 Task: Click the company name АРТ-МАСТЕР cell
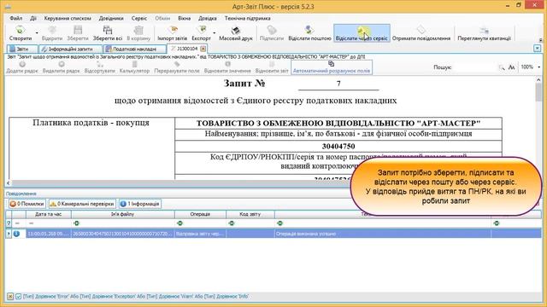tap(338, 123)
